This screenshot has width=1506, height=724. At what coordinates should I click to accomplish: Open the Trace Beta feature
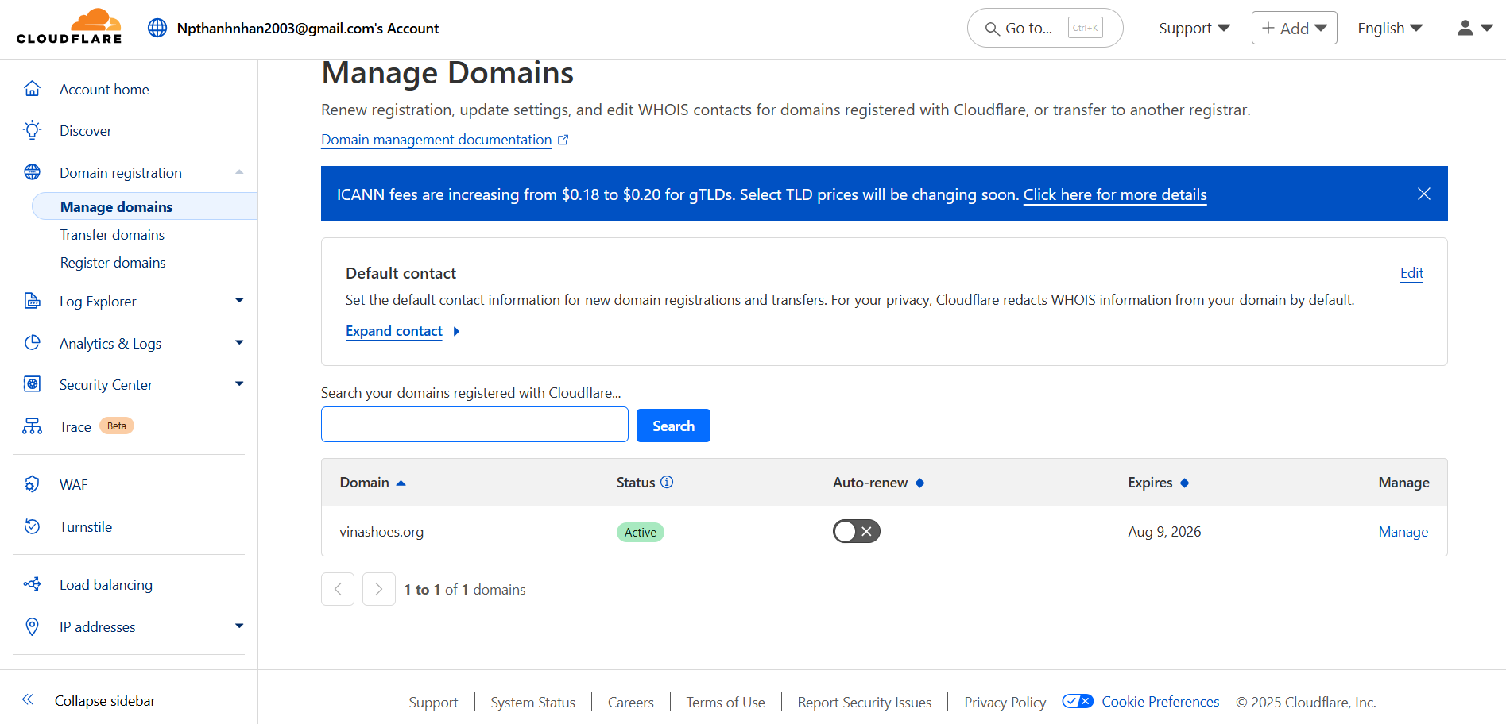[75, 426]
